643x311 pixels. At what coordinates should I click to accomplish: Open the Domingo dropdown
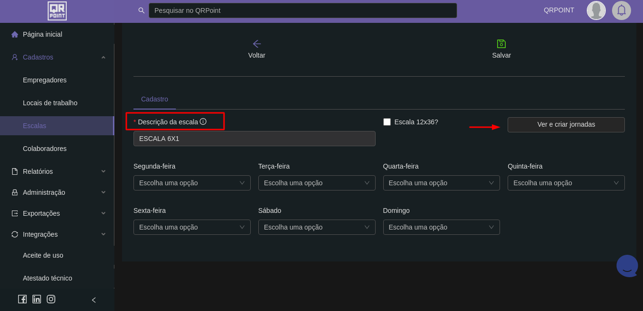point(441,227)
